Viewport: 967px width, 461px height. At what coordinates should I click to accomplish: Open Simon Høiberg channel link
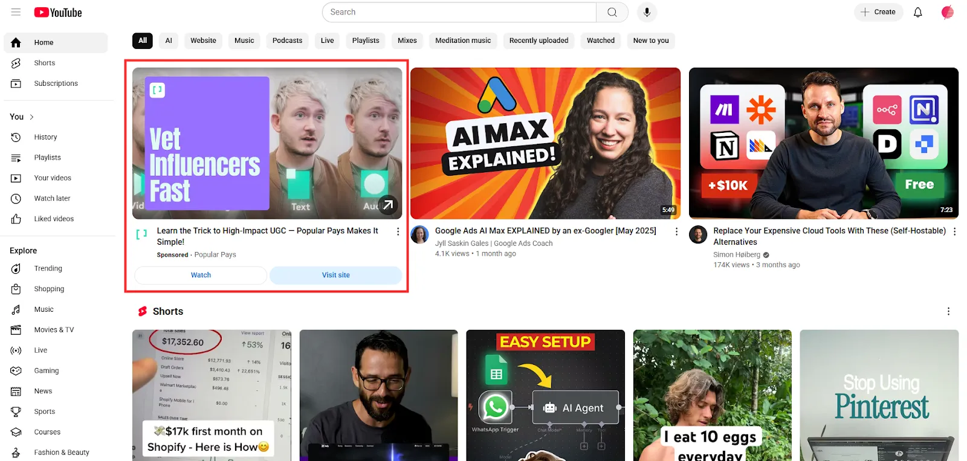737,255
